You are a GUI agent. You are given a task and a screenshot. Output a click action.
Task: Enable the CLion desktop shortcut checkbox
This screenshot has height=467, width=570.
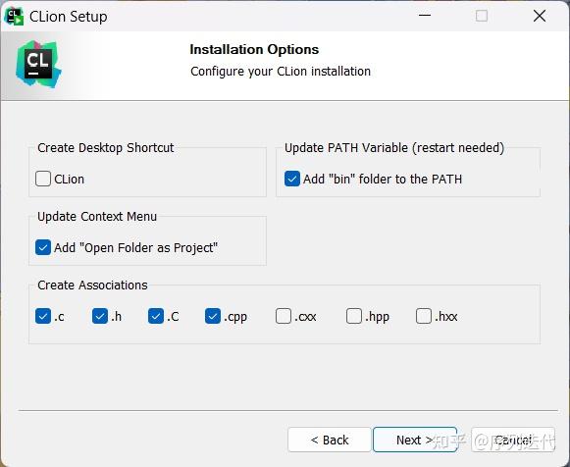[43, 179]
